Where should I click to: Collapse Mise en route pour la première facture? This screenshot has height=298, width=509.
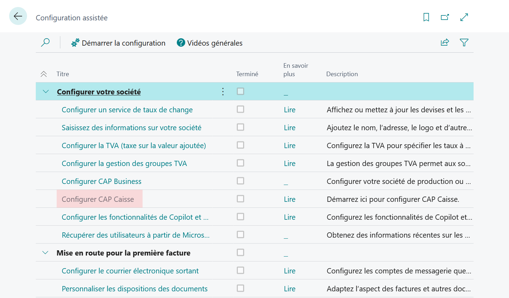pyautogui.click(x=45, y=253)
